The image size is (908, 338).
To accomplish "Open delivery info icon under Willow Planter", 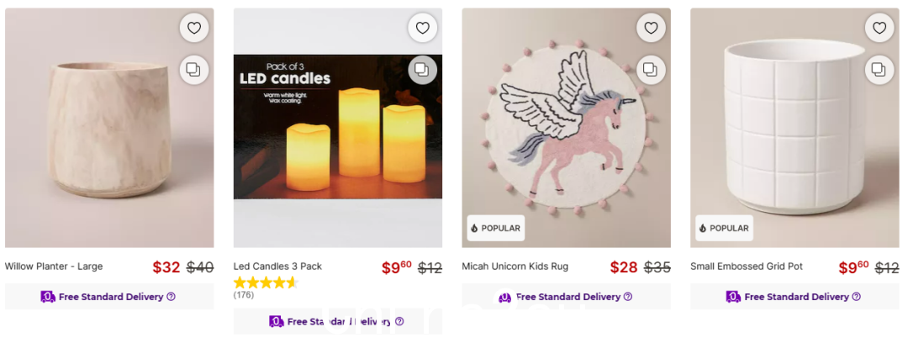I will (x=171, y=297).
